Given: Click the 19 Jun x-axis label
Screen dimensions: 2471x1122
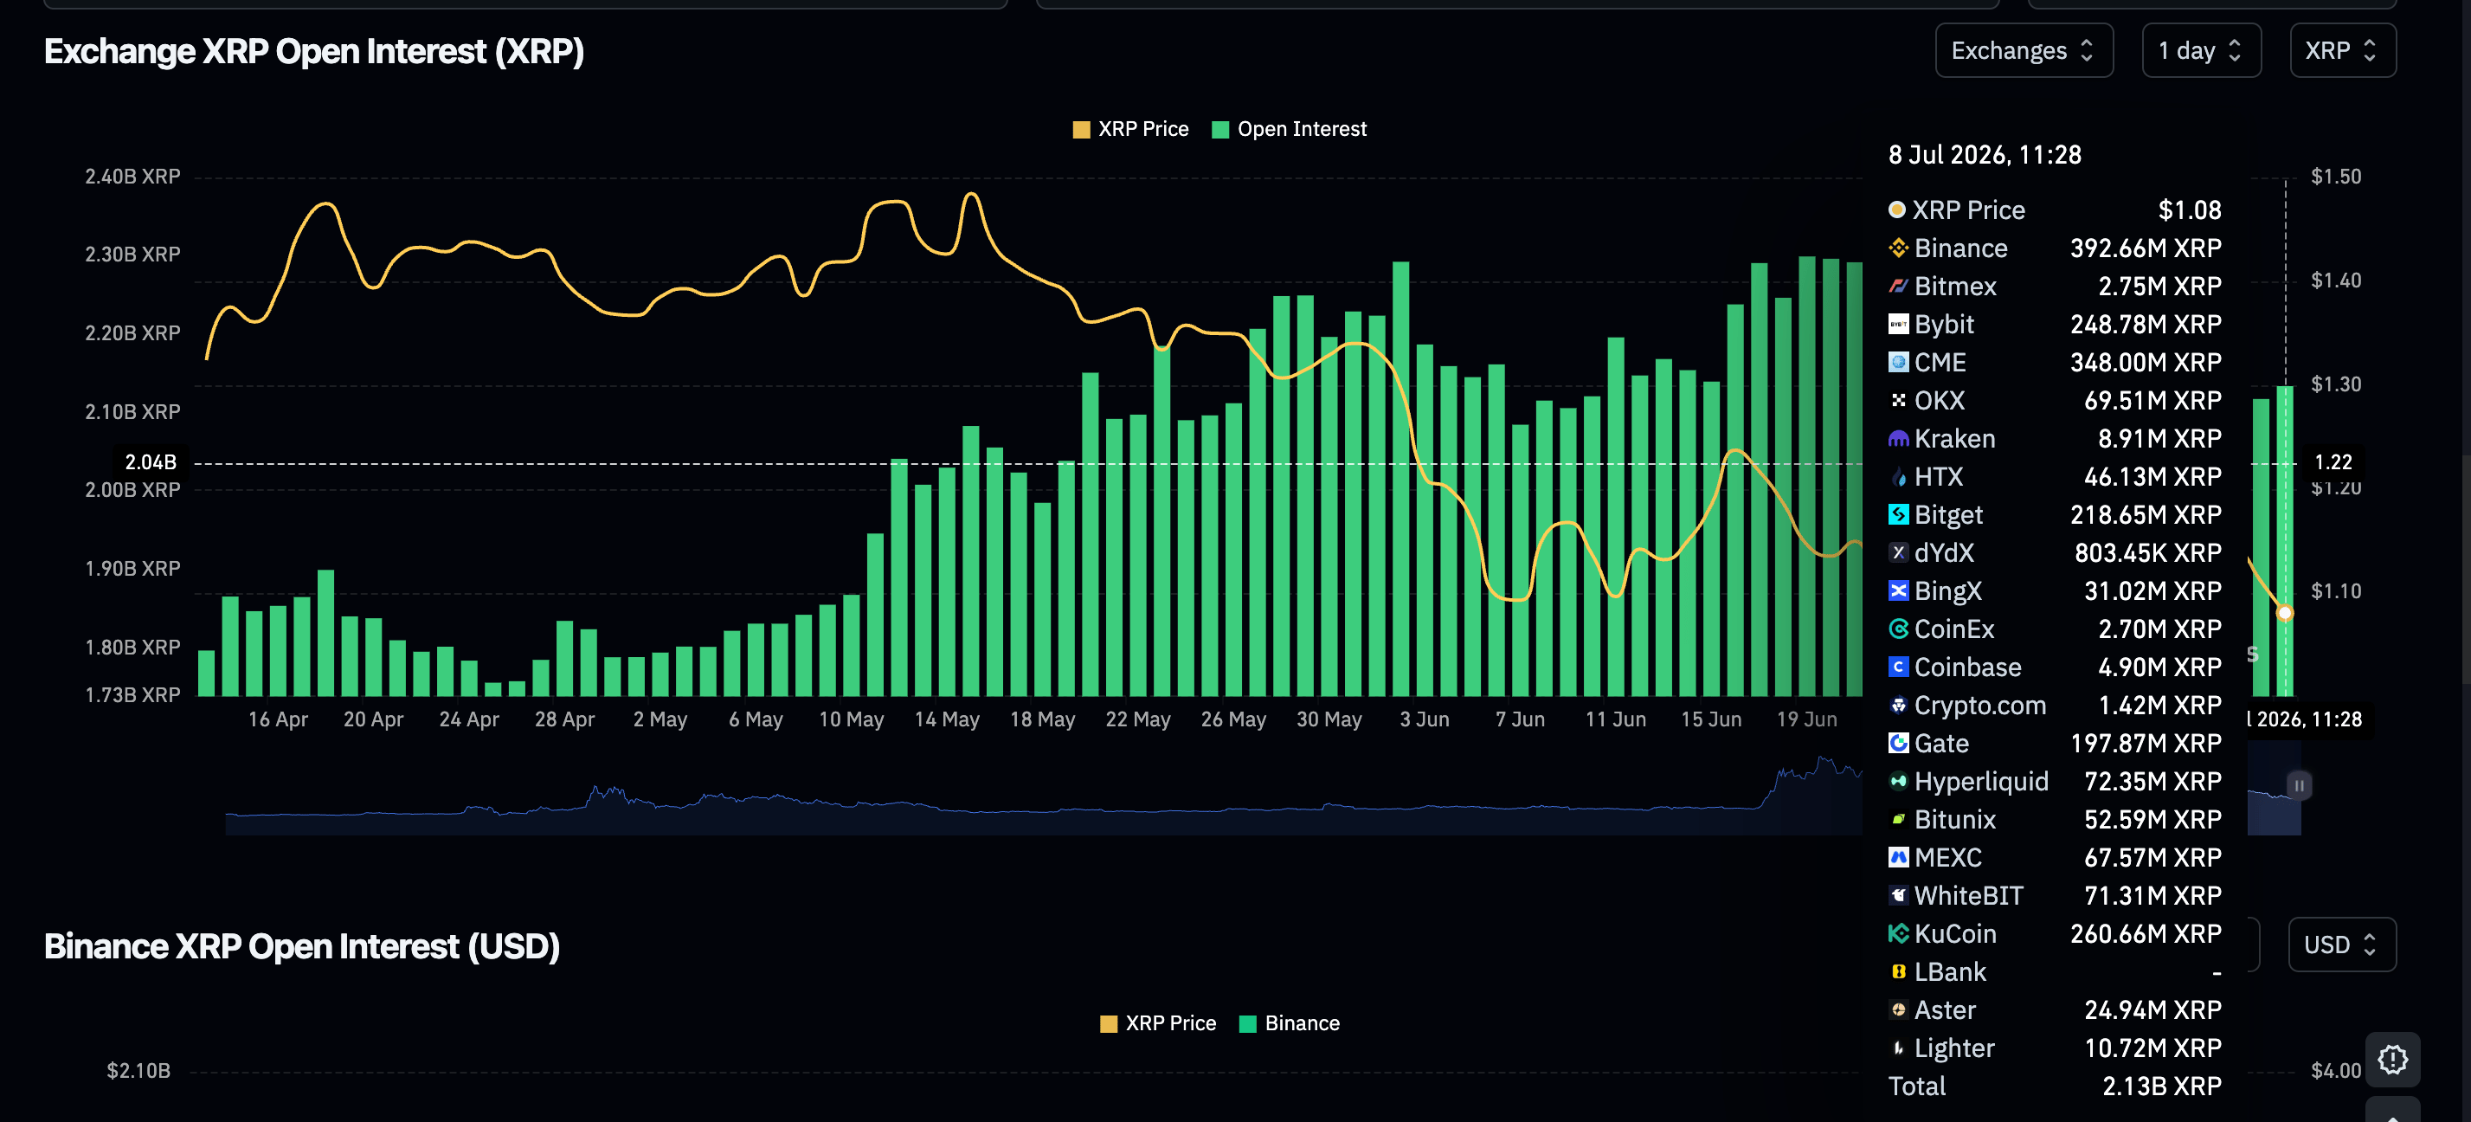Looking at the screenshot, I should pyautogui.click(x=1806, y=719).
